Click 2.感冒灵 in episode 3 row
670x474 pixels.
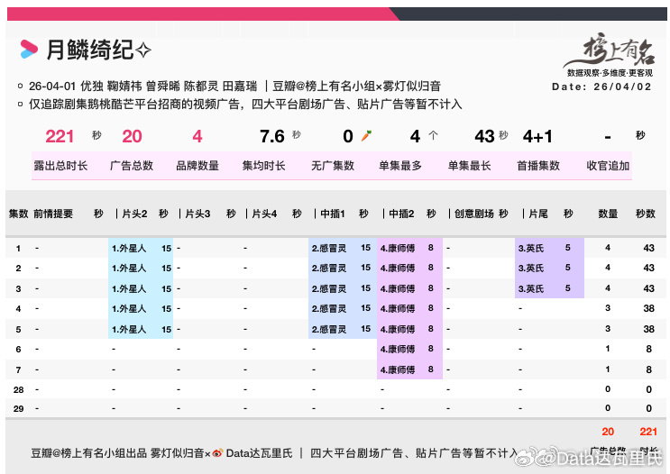pyautogui.click(x=329, y=288)
